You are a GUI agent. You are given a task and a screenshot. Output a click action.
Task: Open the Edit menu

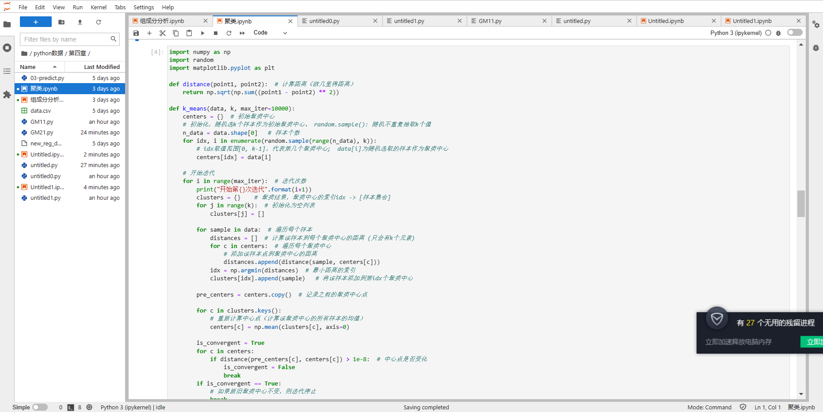tap(40, 7)
